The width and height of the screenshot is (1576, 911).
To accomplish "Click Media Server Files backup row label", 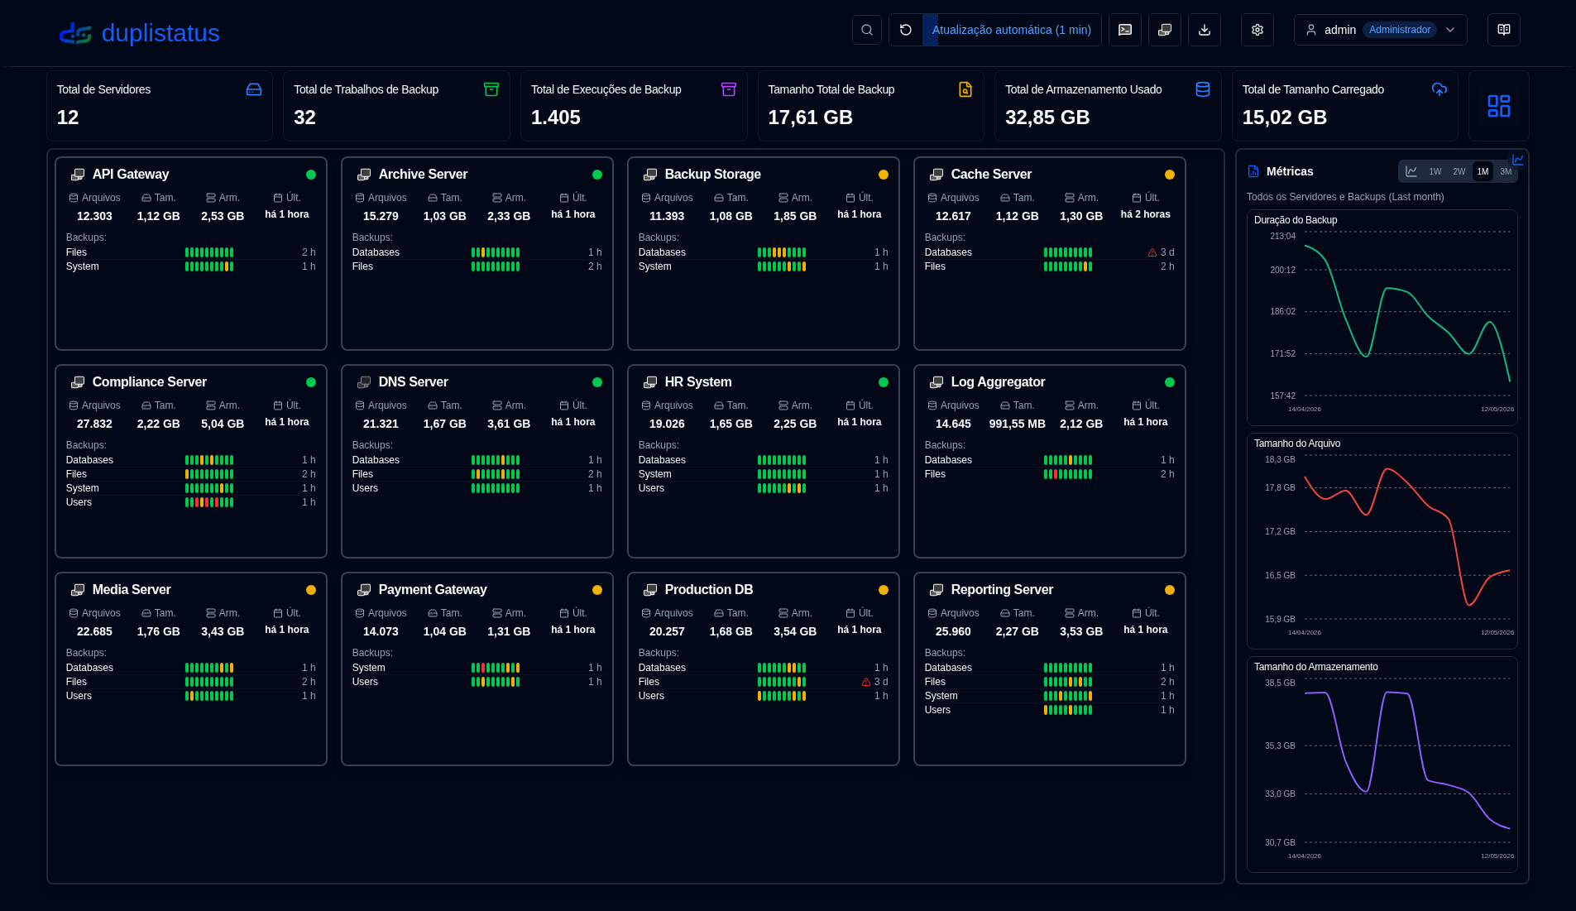I will tap(76, 682).
